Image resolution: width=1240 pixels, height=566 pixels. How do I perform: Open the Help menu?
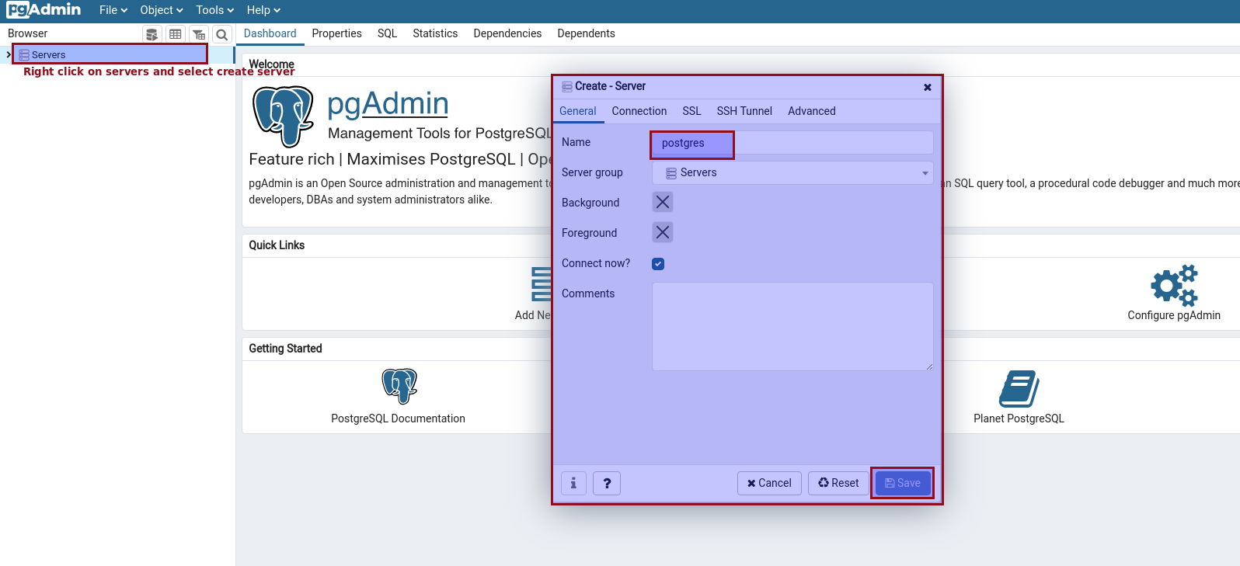tap(263, 10)
